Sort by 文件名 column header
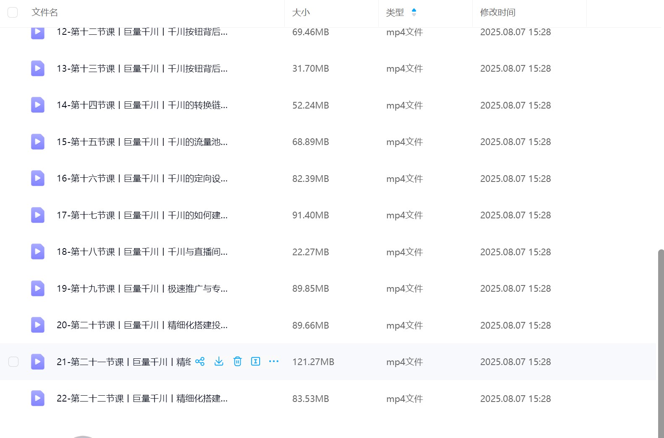This screenshot has height=438, width=664. click(44, 12)
